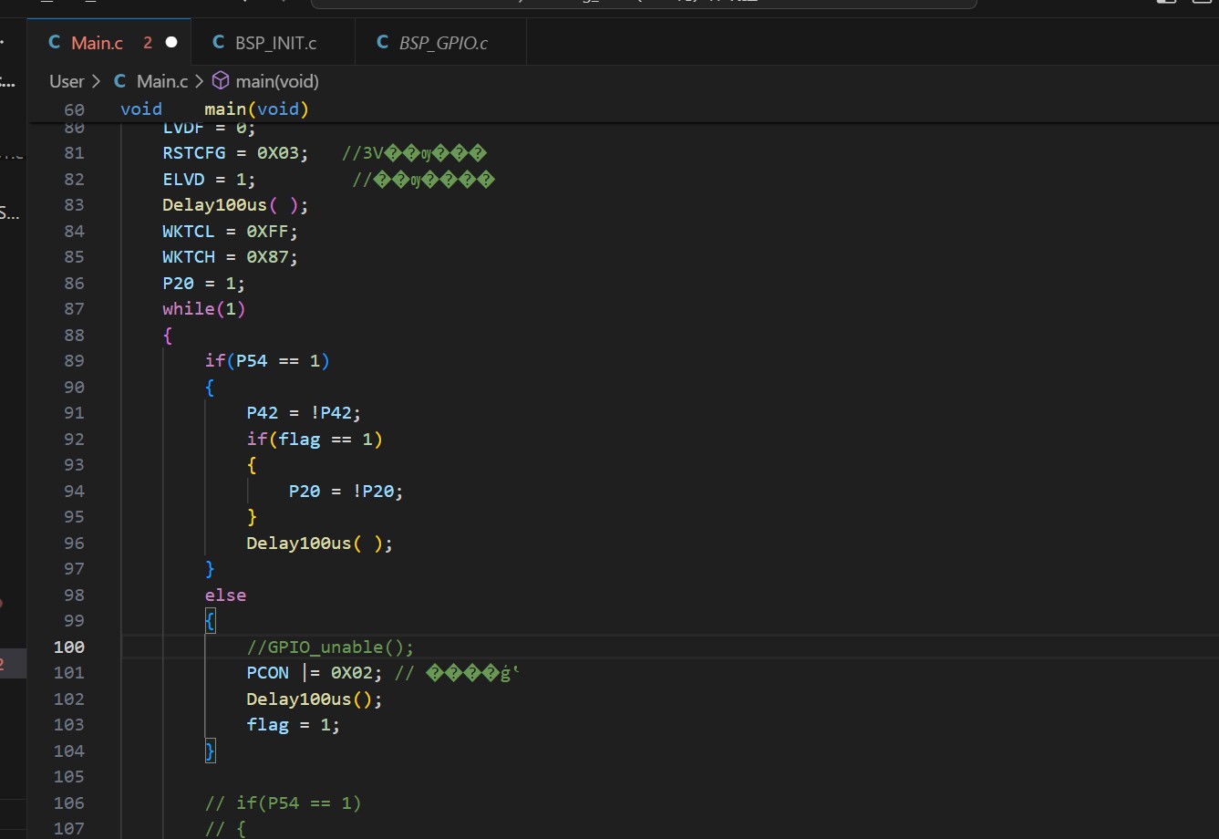This screenshot has width=1219, height=839.
Task: Click the commented // if(P54 == 1) line
Action: (283, 803)
